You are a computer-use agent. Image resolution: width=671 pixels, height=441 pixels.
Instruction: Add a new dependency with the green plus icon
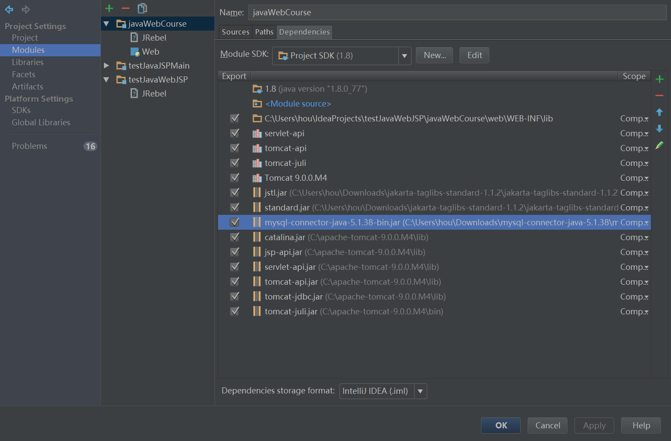(660, 79)
